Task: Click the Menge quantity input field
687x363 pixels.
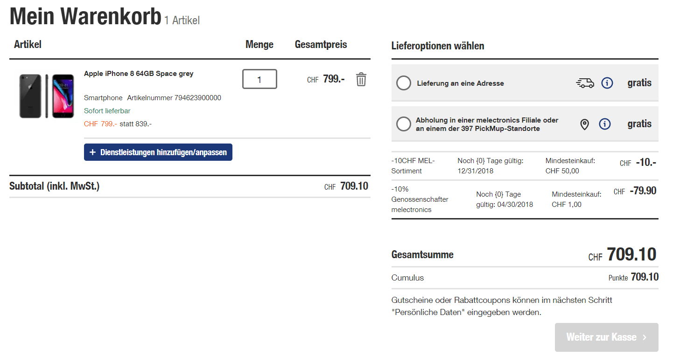Action: (259, 79)
